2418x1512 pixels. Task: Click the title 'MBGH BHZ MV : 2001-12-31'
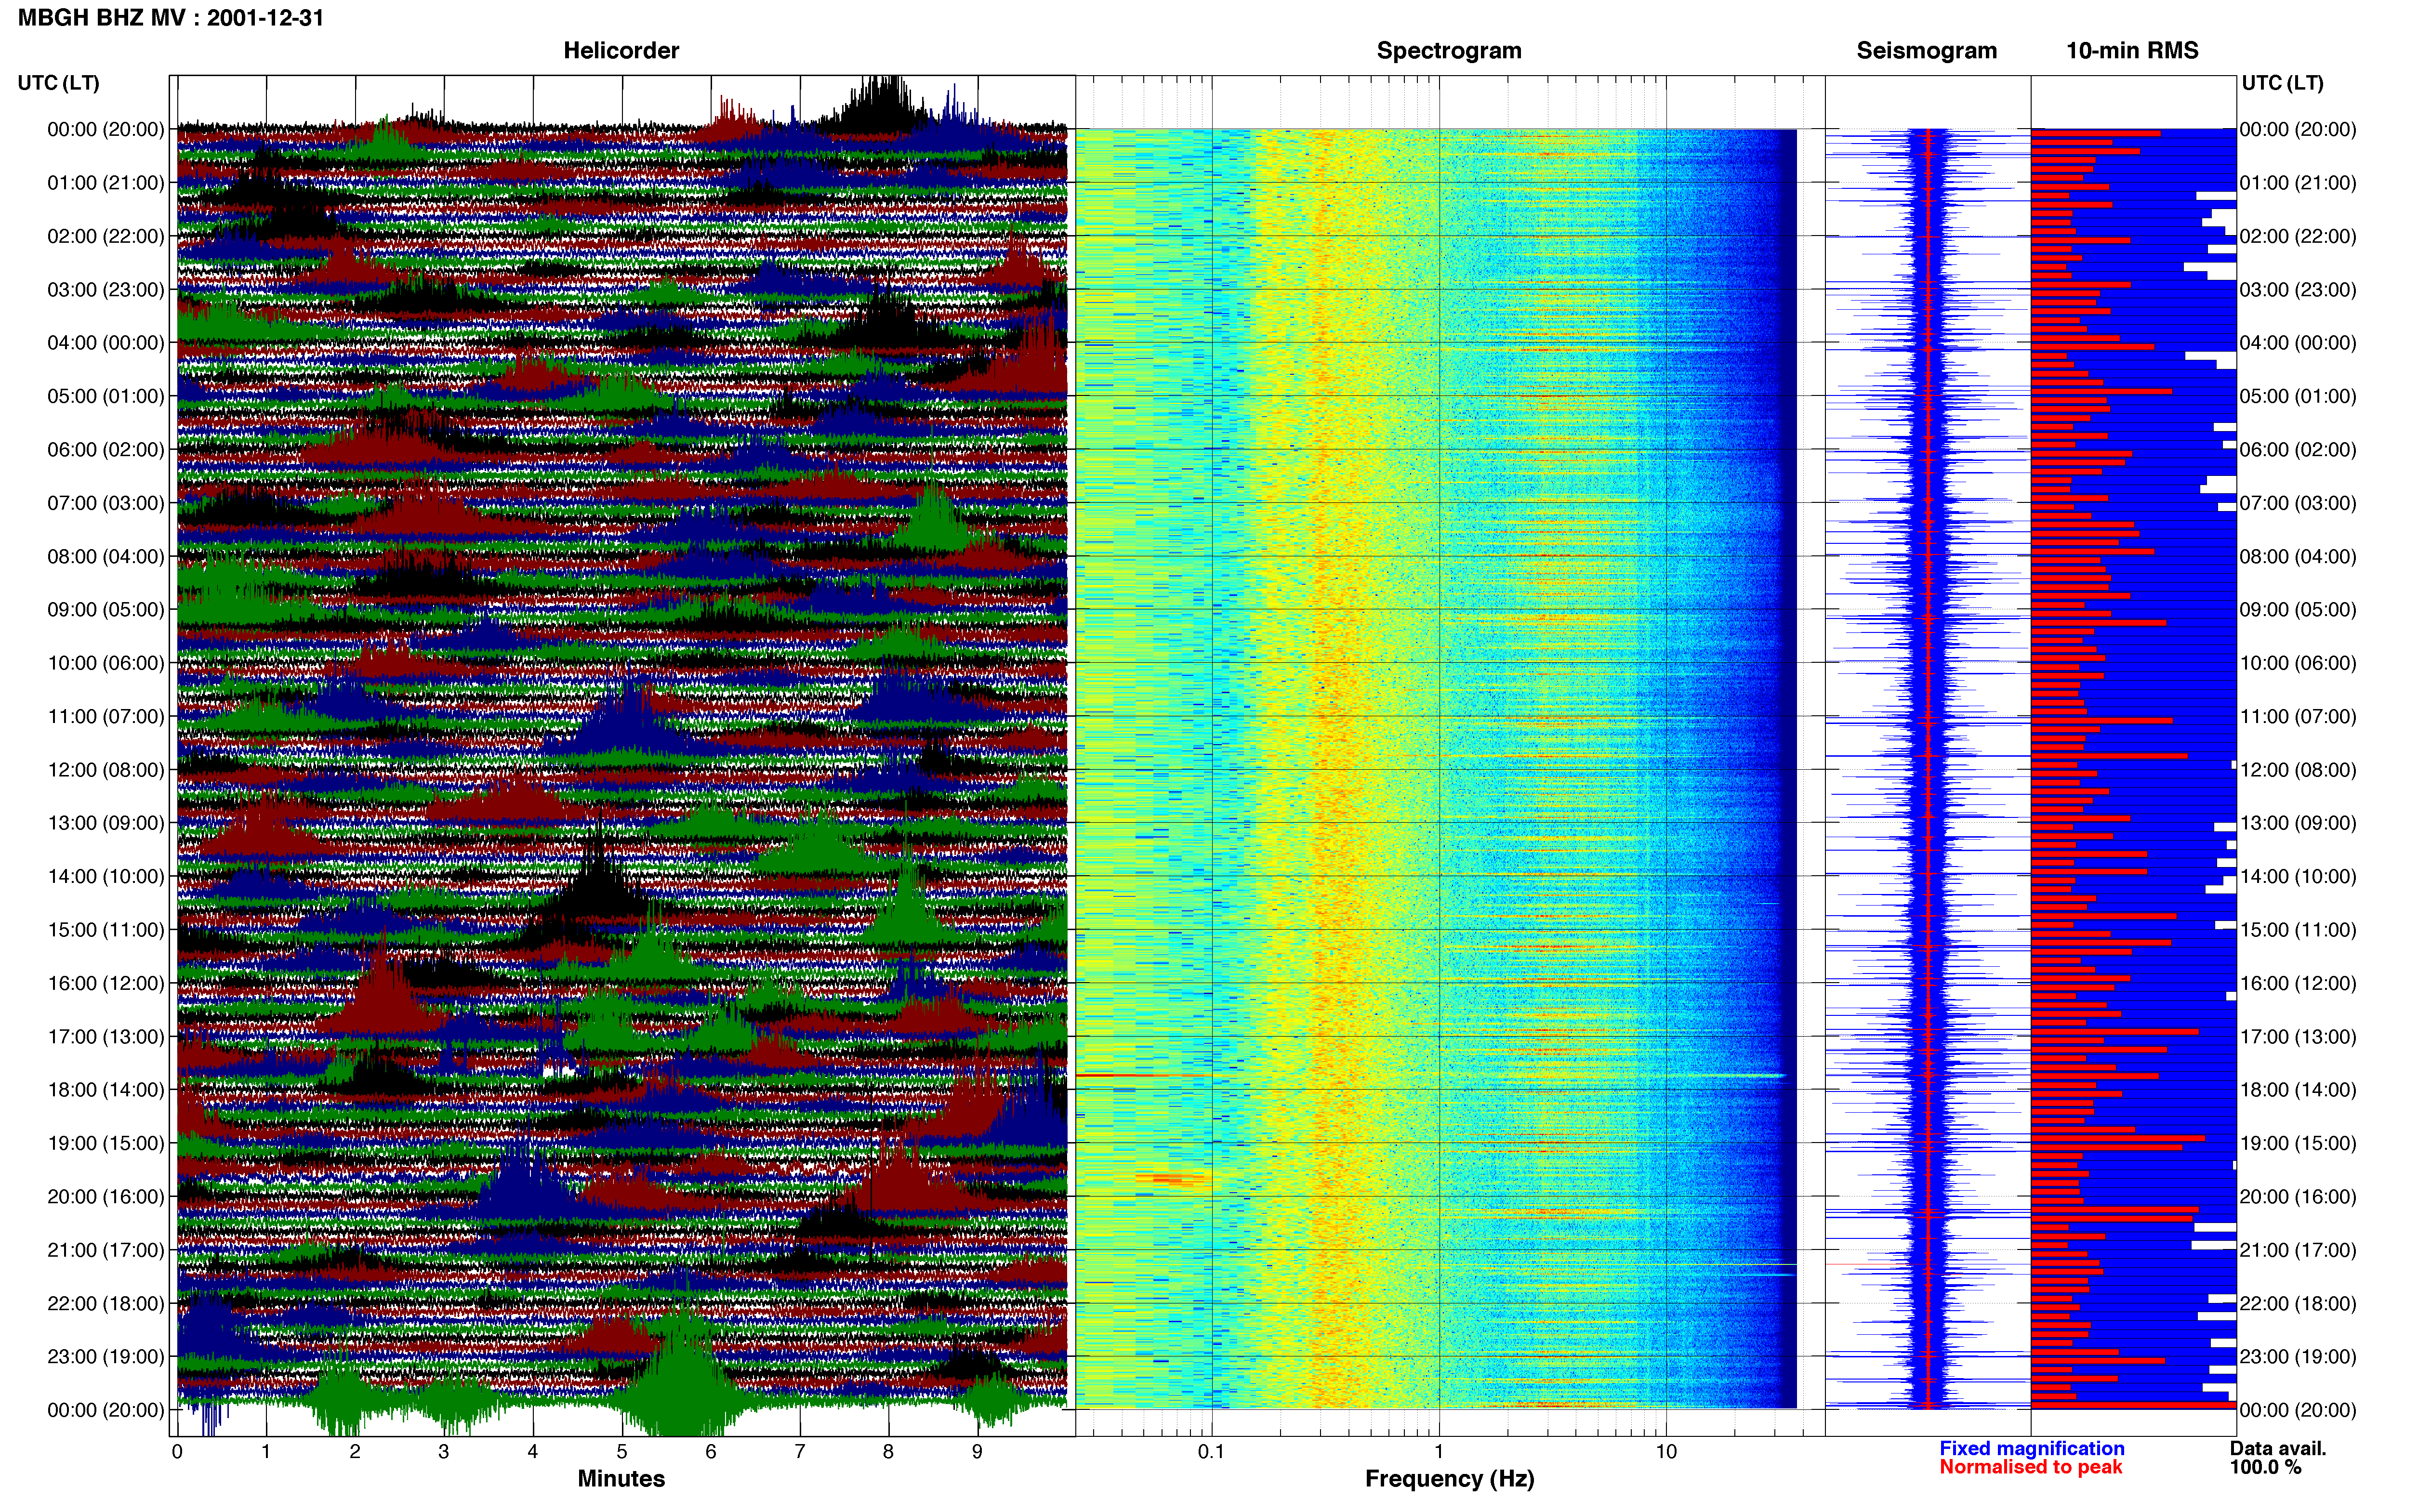171,18
